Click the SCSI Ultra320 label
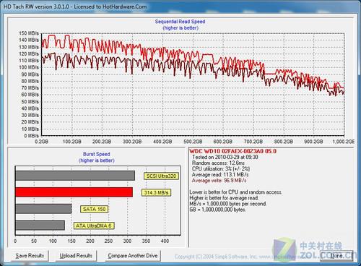361x266 pixels. (161, 176)
